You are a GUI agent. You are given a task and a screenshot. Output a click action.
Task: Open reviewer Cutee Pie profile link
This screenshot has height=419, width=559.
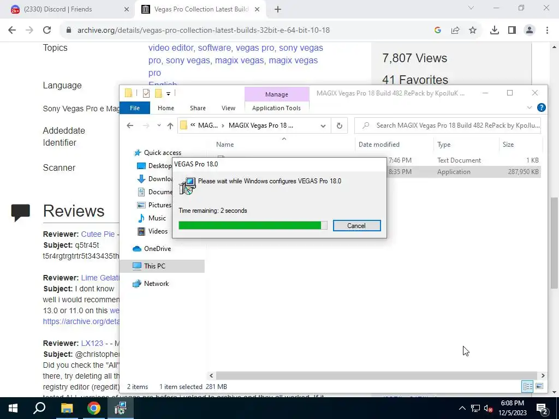pyautogui.click(x=98, y=234)
